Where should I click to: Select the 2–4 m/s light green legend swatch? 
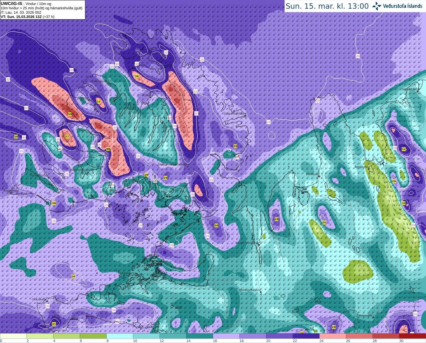tap(40, 336)
